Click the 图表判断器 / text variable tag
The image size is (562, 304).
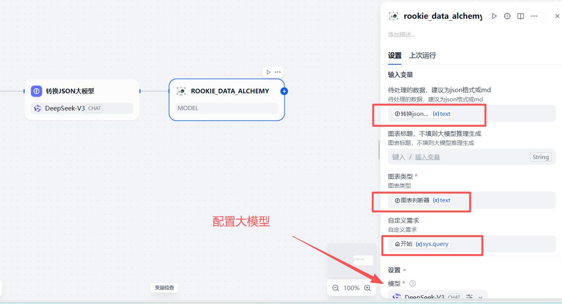point(422,200)
